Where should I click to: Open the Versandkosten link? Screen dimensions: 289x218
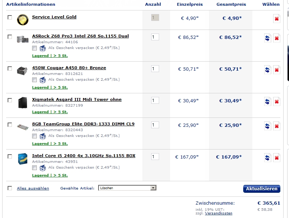[219, 213]
